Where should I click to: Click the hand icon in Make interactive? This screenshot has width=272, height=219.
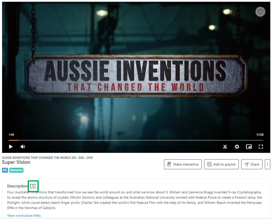[169, 164]
